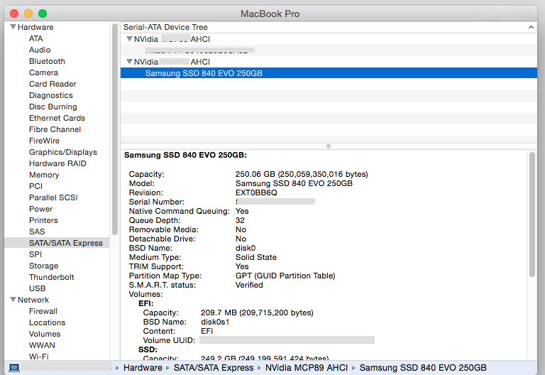The image size is (545, 375).
Task: Open Memory information
Action: [x=44, y=175]
